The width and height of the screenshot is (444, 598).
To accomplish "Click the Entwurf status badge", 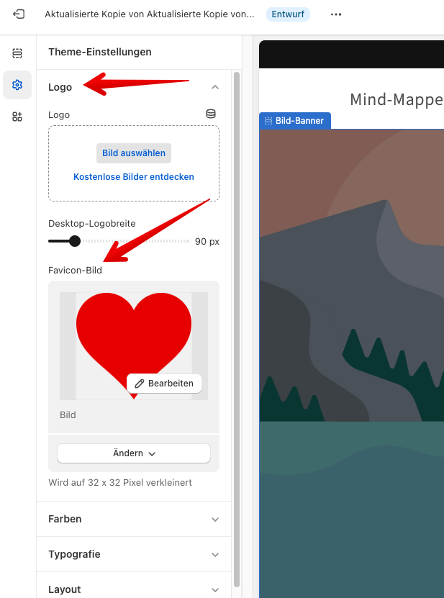I will click(288, 14).
